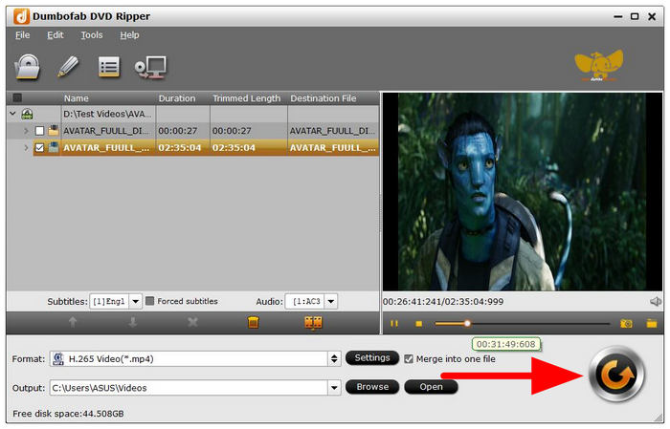Image resolution: width=670 pixels, height=429 pixels.
Task: Click the remove X icon
Action: [x=192, y=322]
